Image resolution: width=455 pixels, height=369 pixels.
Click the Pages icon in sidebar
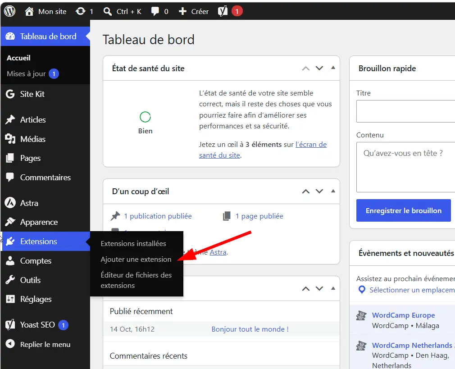tap(10, 158)
